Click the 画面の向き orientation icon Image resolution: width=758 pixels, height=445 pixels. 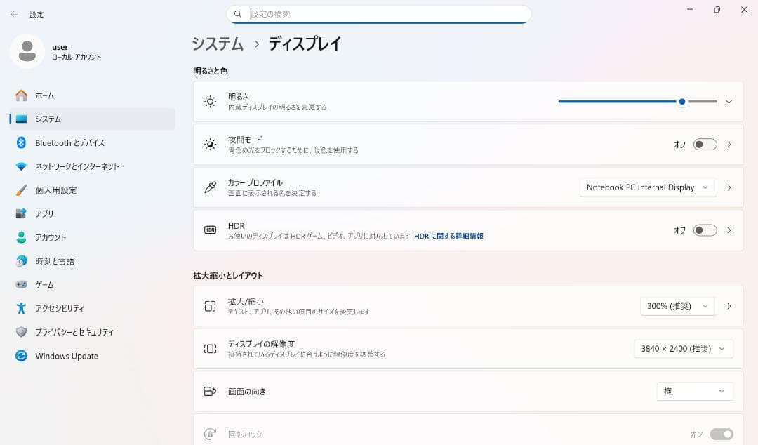click(209, 391)
